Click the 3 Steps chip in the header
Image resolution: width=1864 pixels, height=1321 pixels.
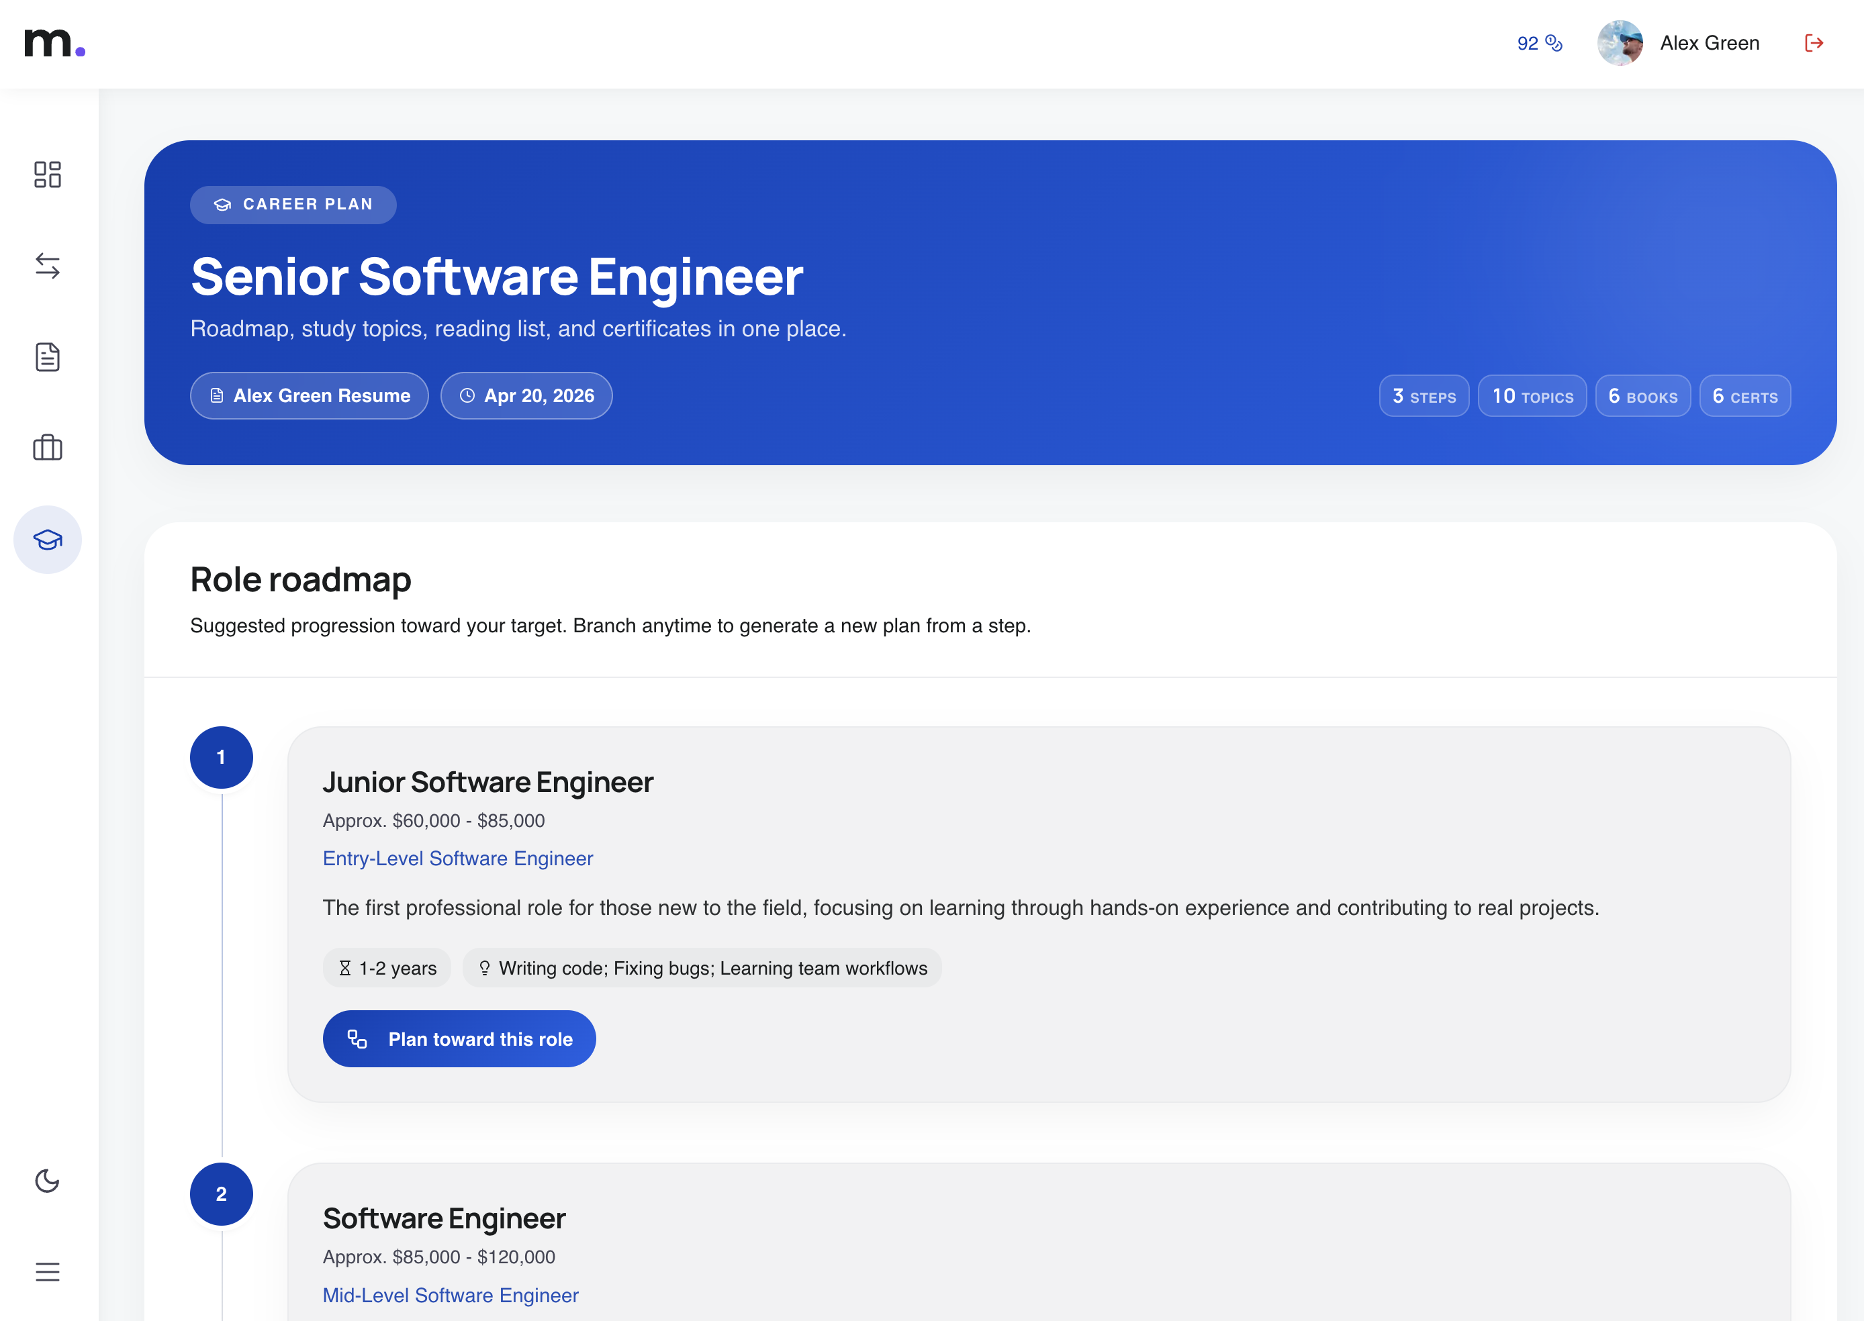1424,396
